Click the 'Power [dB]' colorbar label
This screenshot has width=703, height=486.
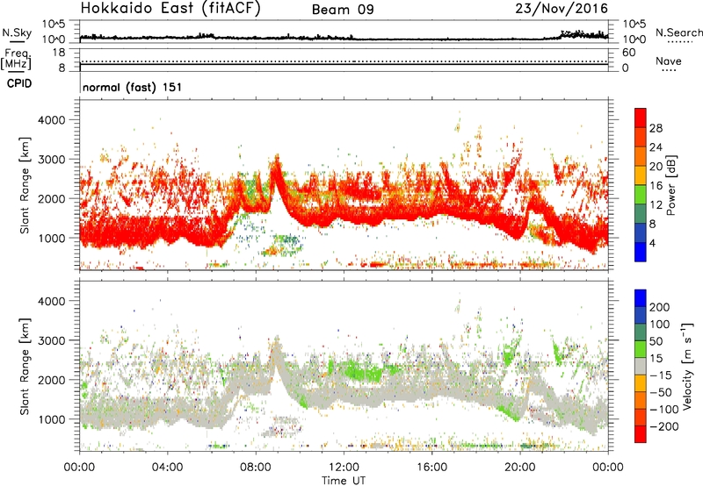(670, 185)
